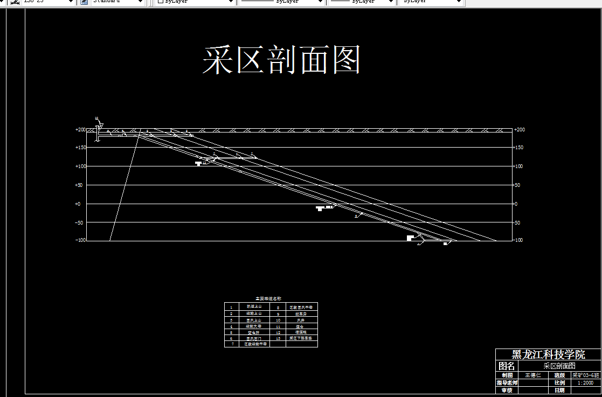Select the 指导老师 label
Screen dimensions: 602x397
pyautogui.click(x=507, y=383)
